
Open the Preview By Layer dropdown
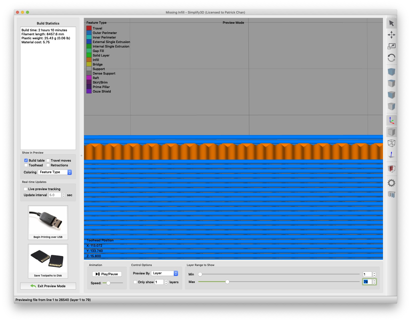tap(164, 273)
